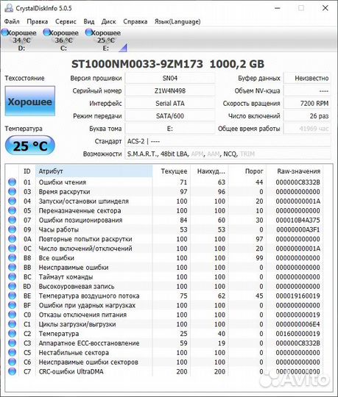Click status dot for CRC-ошибки UltraDMA
Viewport: 338px width, 397px height.
(12, 371)
